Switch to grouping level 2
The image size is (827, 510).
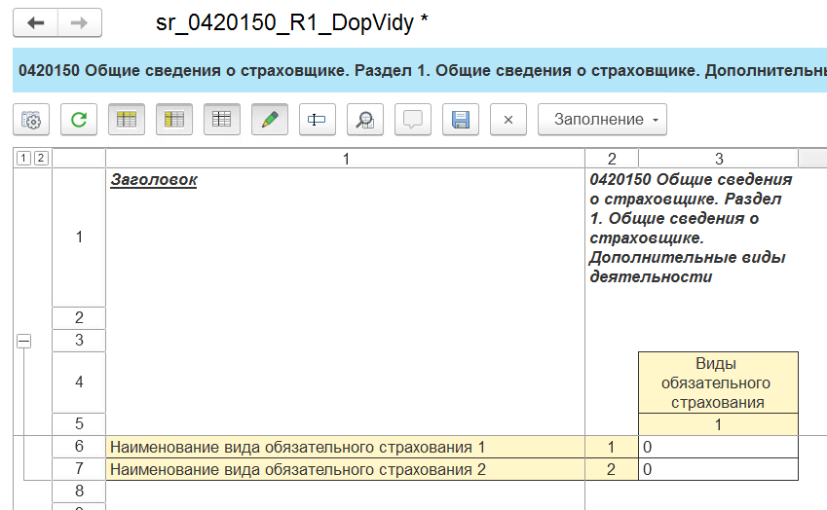pyautogui.click(x=40, y=159)
